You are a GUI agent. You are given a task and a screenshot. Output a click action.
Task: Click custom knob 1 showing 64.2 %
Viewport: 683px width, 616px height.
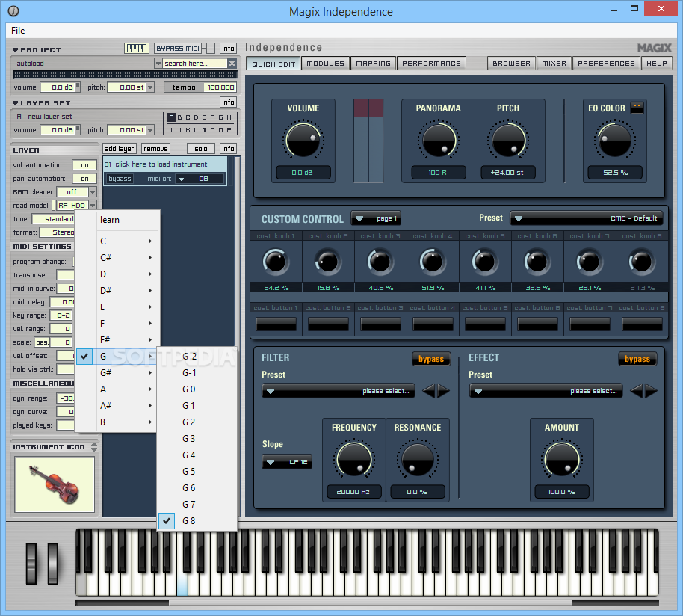click(x=276, y=262)
